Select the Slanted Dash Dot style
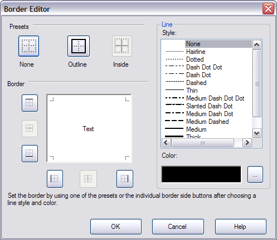Screen dimensions: 277x240 [x=207, y=106]
